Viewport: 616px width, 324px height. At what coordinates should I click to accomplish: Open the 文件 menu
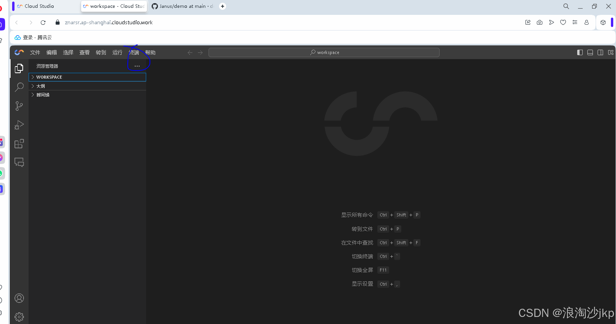[x=35, y=52]
